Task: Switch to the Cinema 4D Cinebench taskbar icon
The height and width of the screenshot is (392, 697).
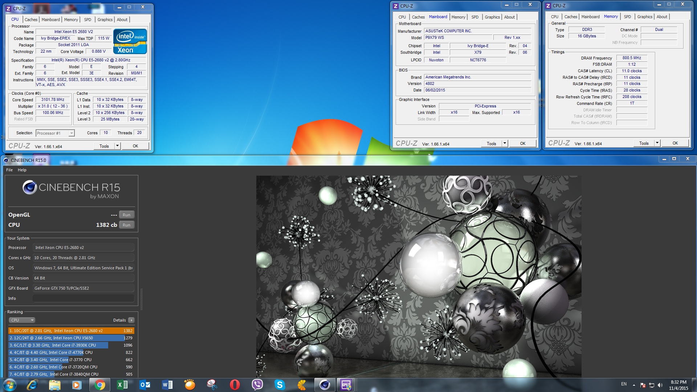Action: point(325,385)
